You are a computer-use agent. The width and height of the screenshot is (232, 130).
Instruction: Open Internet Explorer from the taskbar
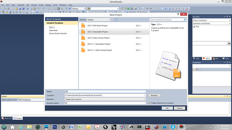21,127
